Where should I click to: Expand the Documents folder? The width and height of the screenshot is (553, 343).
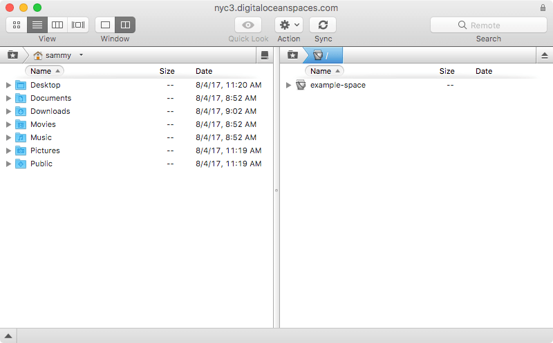point(8,98)
